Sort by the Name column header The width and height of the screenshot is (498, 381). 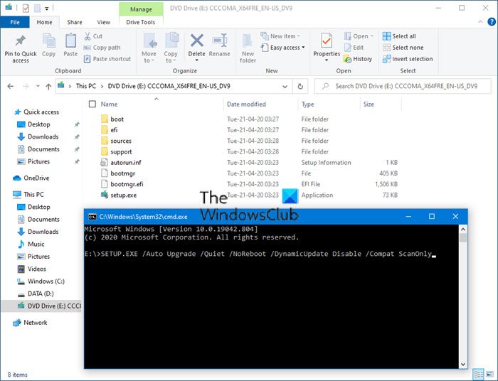click(109, 104)
